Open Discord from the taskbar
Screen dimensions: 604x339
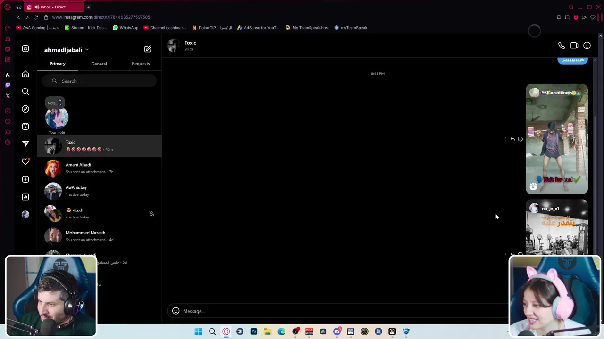click(x=336, y=331)
